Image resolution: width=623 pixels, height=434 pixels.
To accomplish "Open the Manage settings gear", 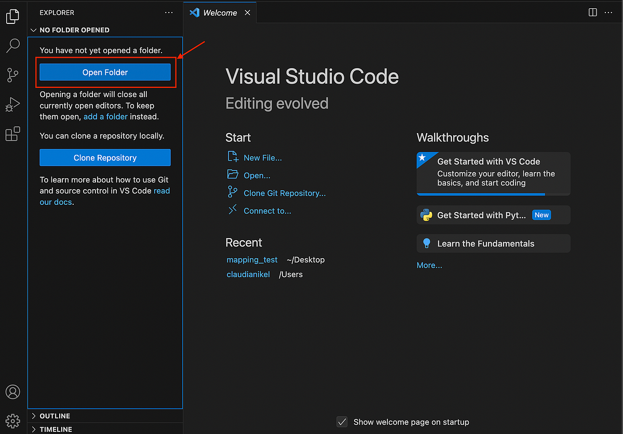I will (12, 421).
